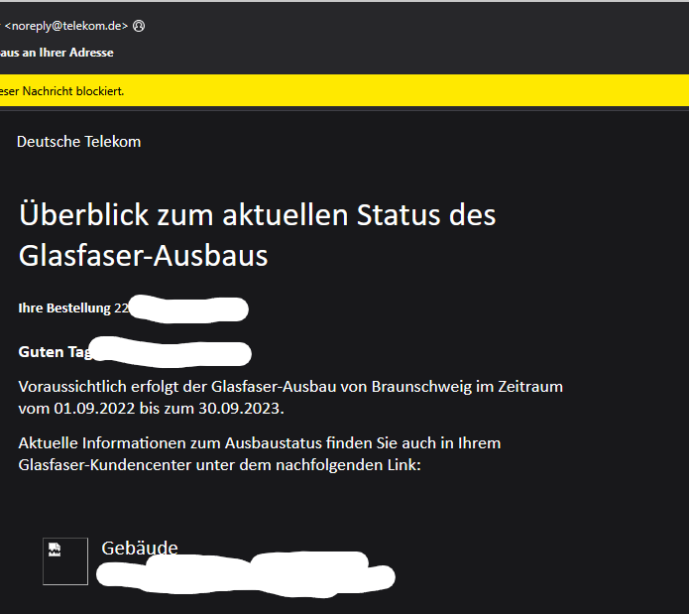The width and height of the screenshot is (689, 614).
Task: Click the sender address noreply@telekom.de
Action: pos(65,26)
